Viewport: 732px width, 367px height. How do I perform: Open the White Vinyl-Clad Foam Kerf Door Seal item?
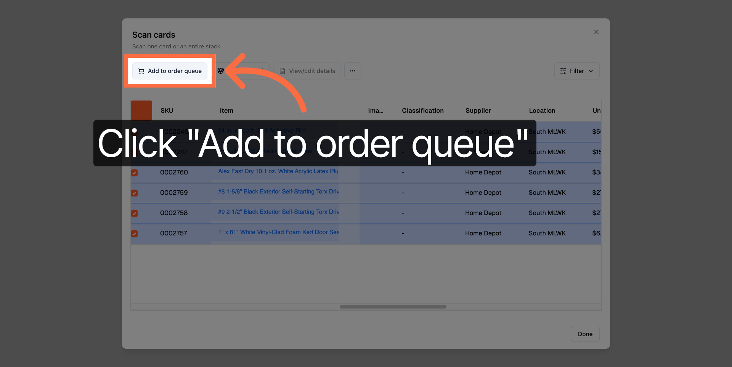278,232
